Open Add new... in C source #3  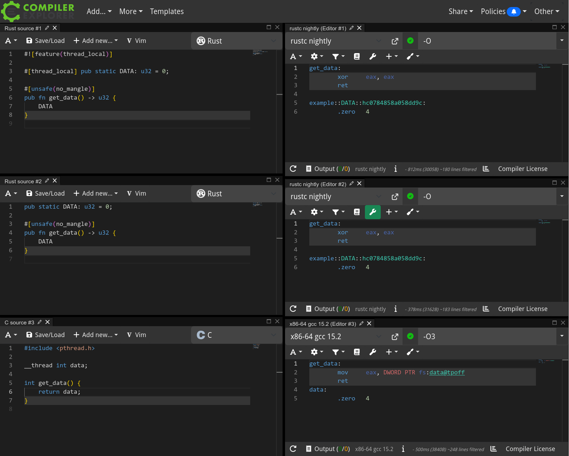click(96, 335)
